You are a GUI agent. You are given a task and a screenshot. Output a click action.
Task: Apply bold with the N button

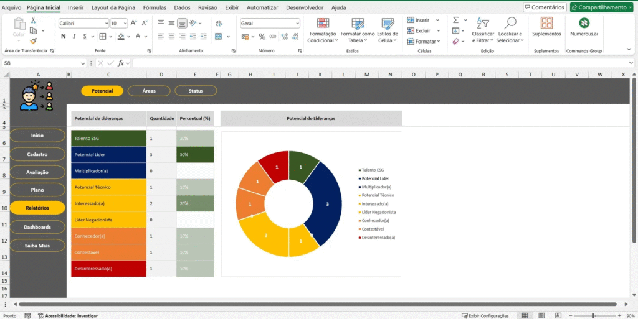63,37
